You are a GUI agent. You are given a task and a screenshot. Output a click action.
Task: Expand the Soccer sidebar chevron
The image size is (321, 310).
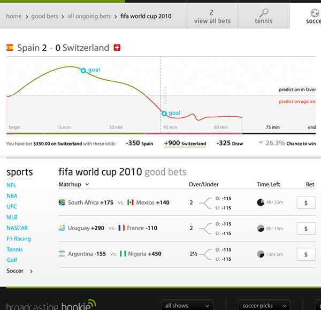coord(31,271)
